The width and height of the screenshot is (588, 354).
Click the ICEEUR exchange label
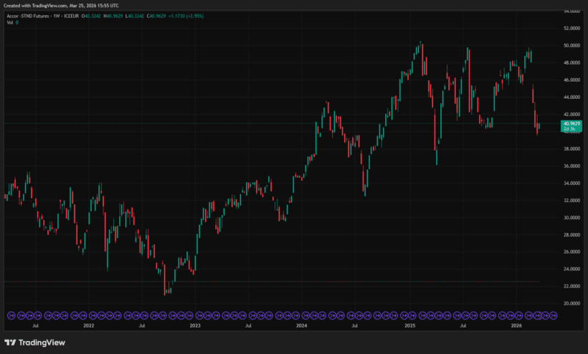[x=71, y=16]
